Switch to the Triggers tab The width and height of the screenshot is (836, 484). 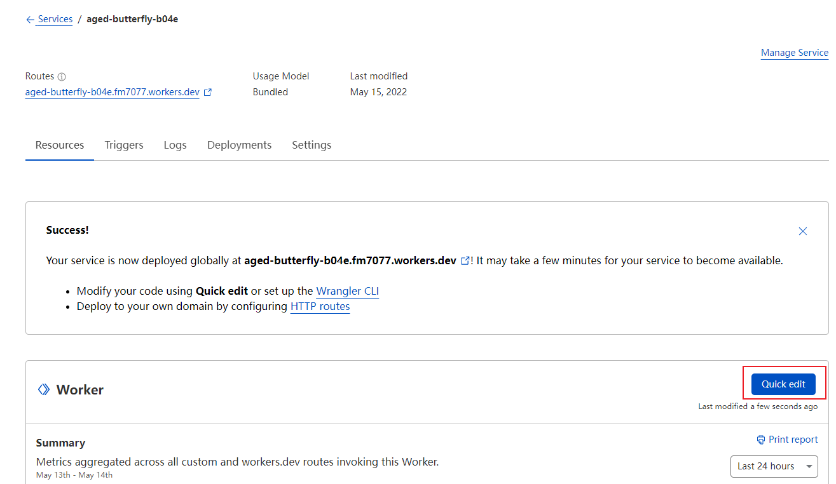tap(124, 145)
